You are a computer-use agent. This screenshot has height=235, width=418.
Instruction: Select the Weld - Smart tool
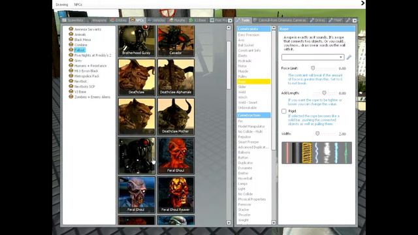(248, 102)
